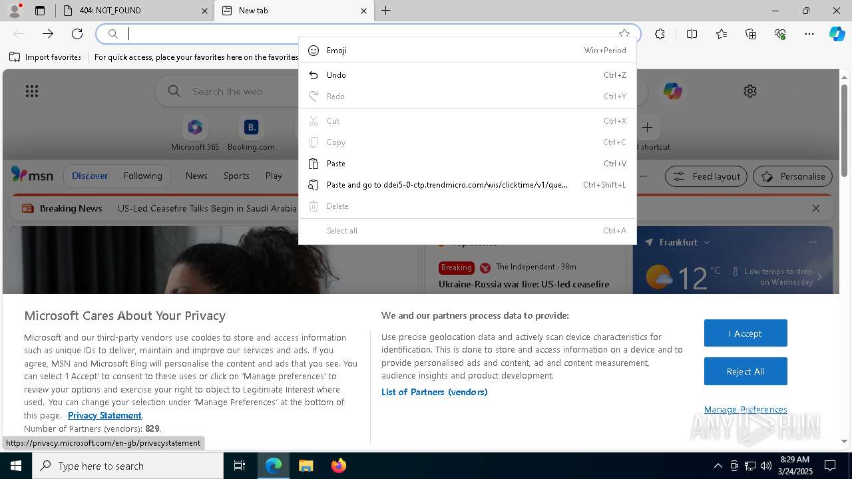The width and height of the screenshot is (852, 479).
Task: Open the Manage Preferences link
Action: pyautogui.click(x=745, y=409)
